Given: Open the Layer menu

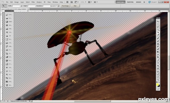Looking at the screenshot, I should pos(22,2).
